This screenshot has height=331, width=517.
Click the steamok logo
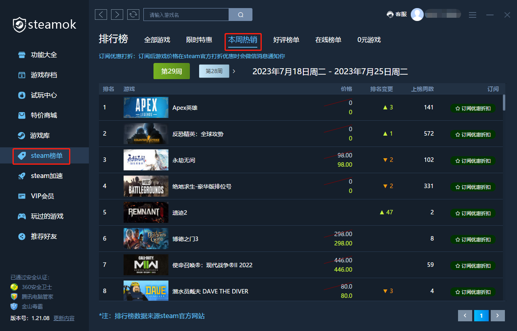pyautogui.click(x=44, y=25)
